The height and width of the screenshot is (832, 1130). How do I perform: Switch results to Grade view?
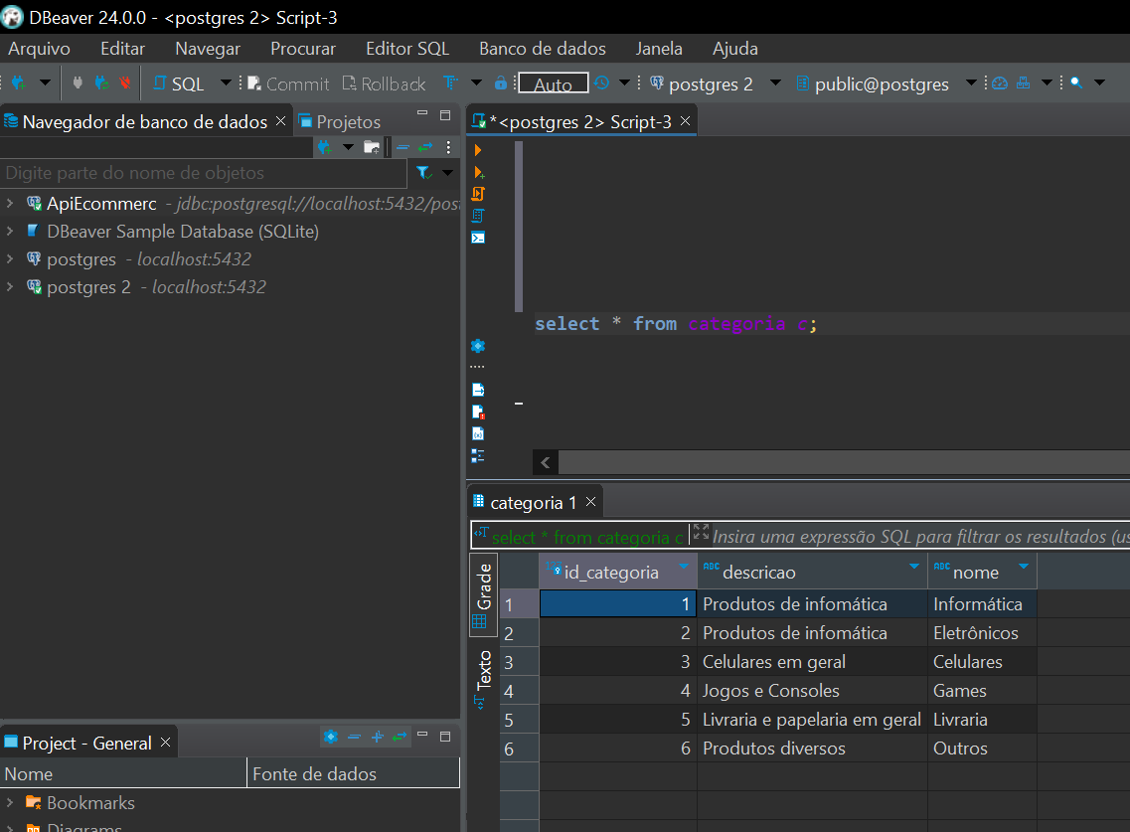pyautogui.click(x=484, y=594)
